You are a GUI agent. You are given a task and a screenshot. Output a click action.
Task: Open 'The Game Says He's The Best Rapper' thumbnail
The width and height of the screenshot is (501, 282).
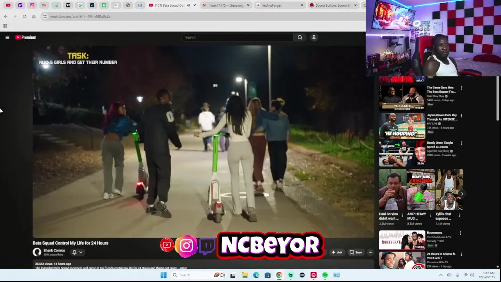[x=402, y=98]
